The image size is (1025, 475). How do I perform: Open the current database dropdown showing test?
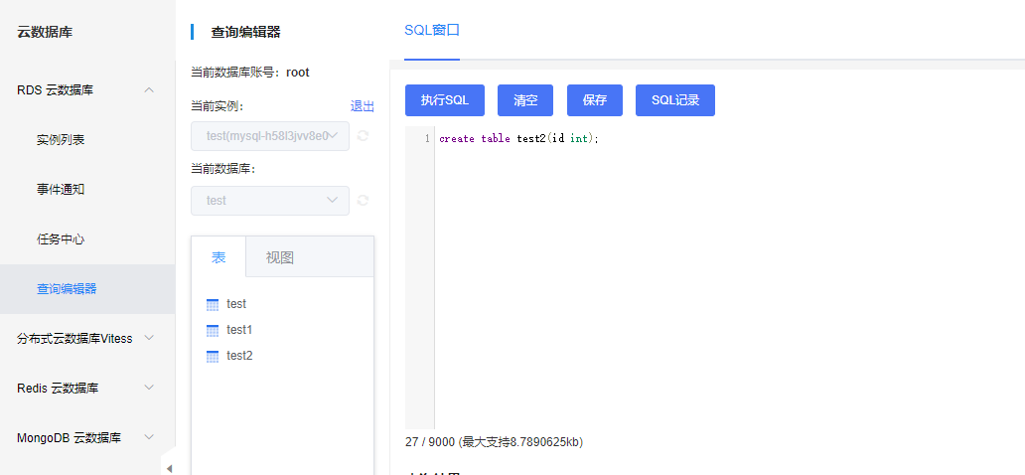[270, 201]
